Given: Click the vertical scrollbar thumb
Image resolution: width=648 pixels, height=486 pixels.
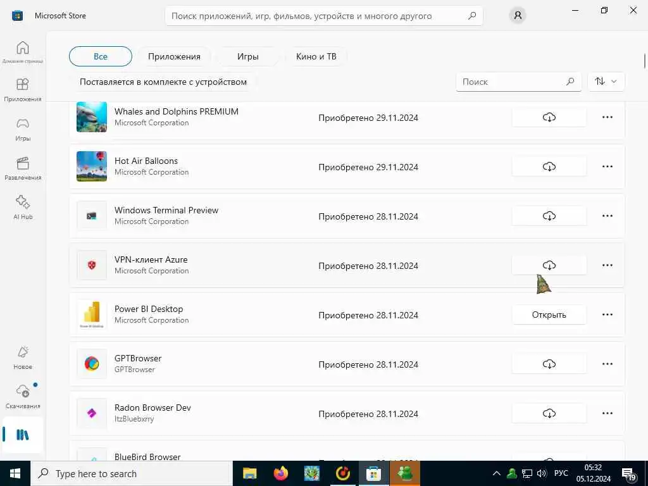Looking at the screenshot, I should (645, 61).
